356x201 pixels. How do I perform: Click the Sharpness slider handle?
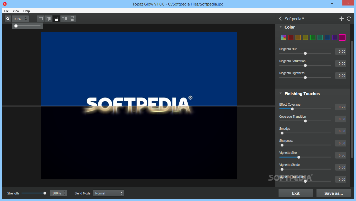pos(282,145)
